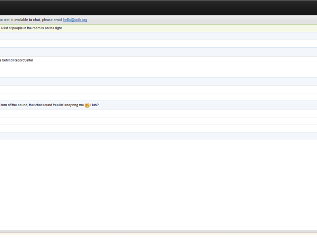Select the message mentioning RecordSetter
Viewport: 317px width, 238px height.
pyautogui.click(x=18, y=60)
